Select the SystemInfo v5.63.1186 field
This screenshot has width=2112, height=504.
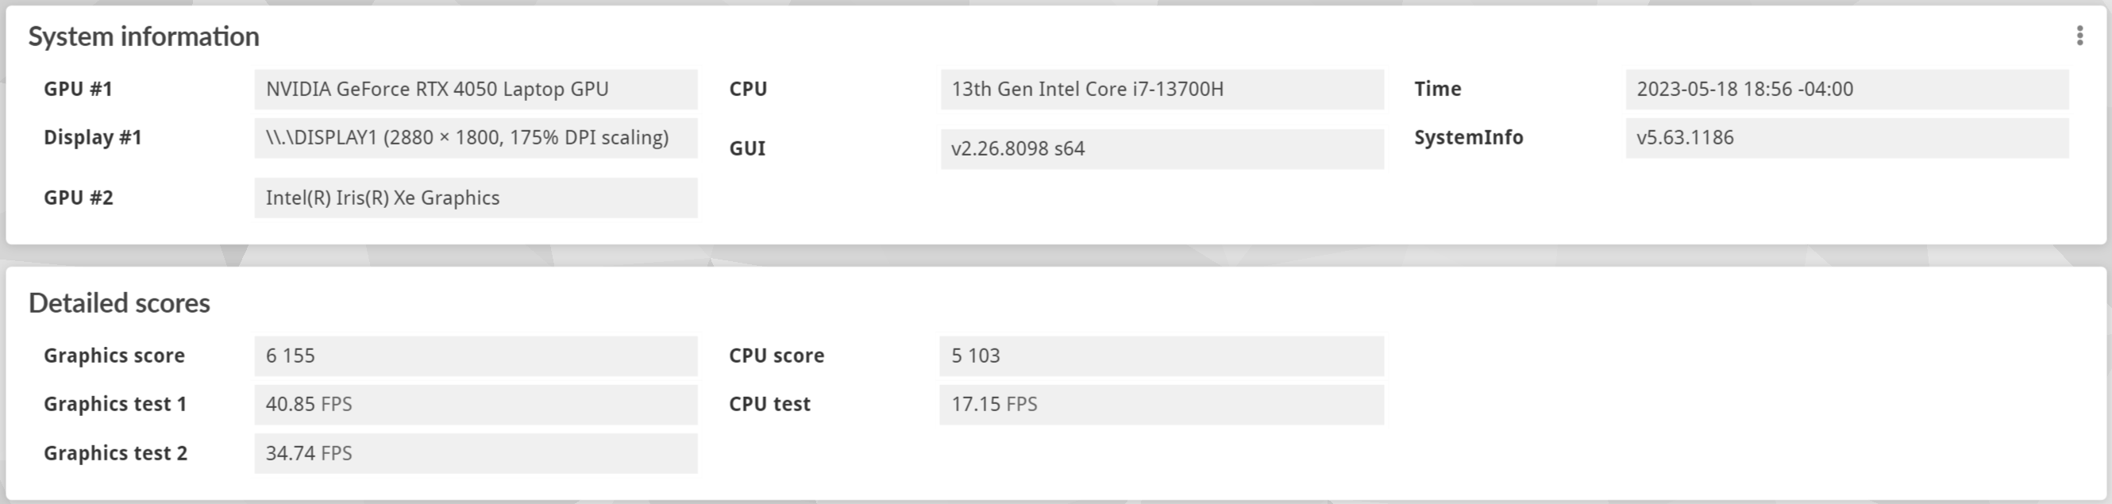(1846, 137)
